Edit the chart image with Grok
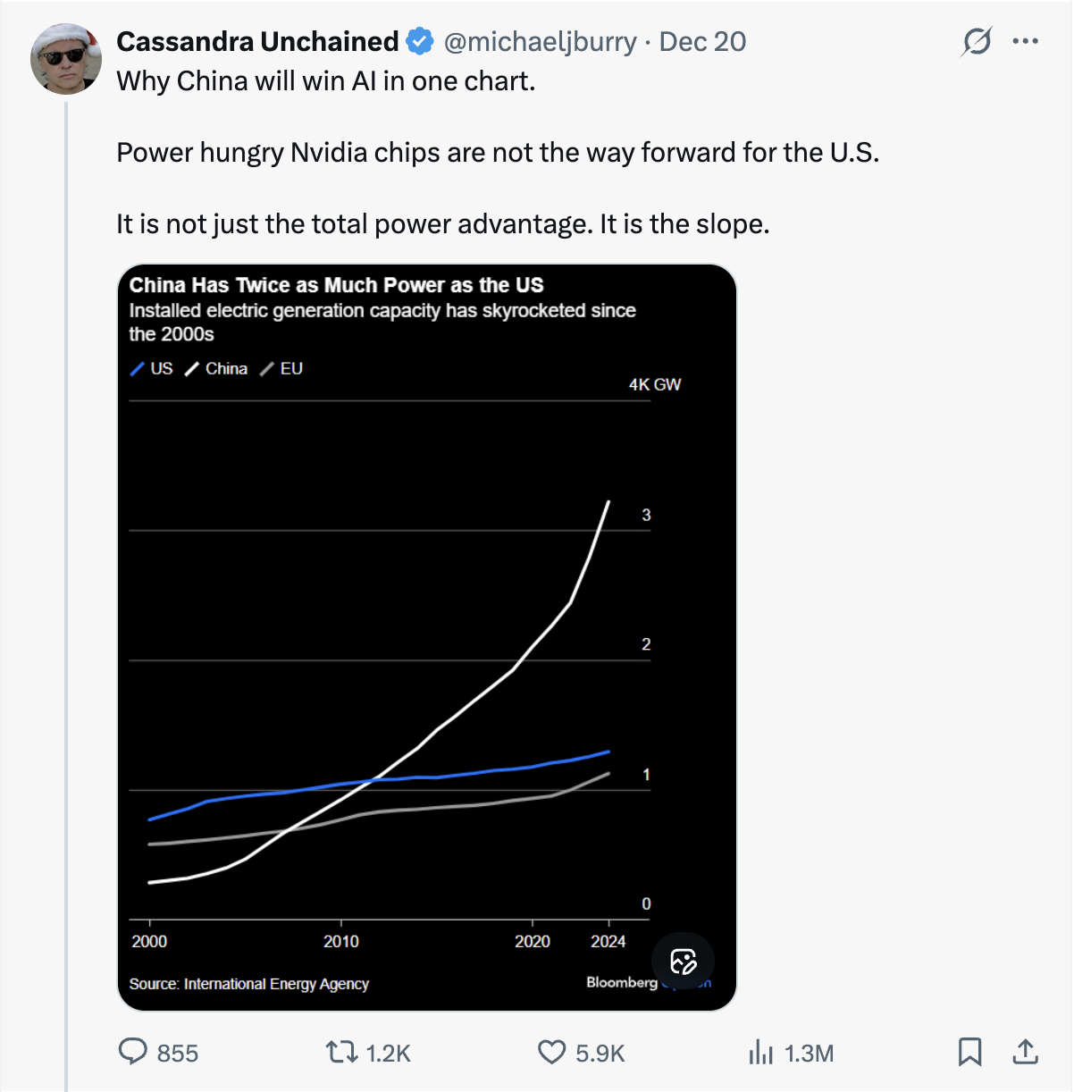 [684, 962]
